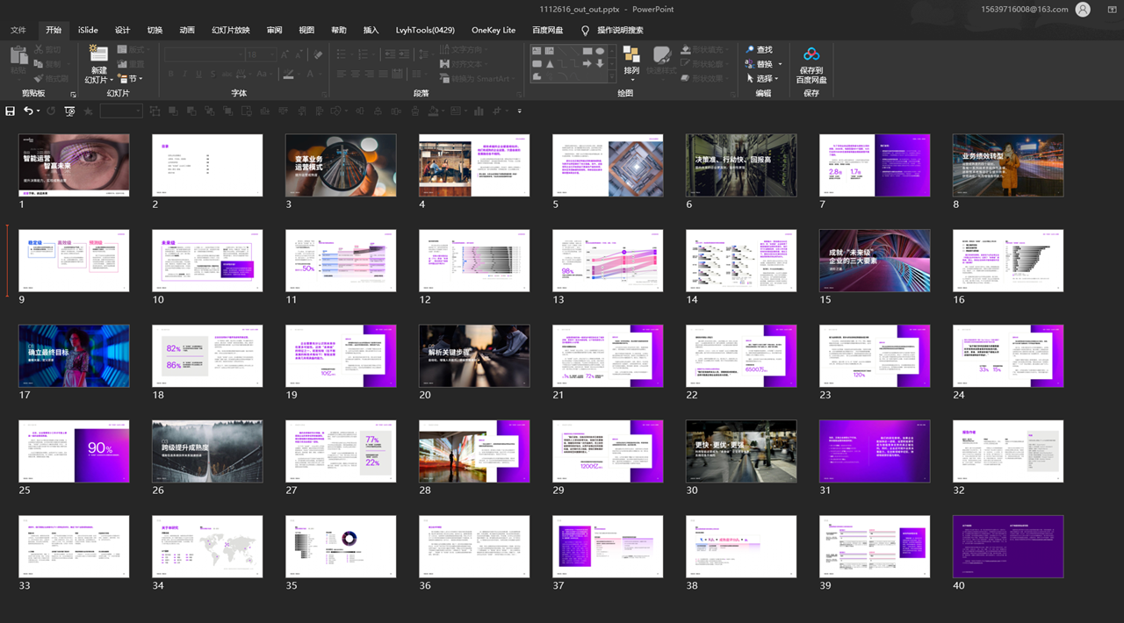The image size is (1124, 623).
Task: Select the purple slide 40 thumbnail
Action: tap(1008, 547)
